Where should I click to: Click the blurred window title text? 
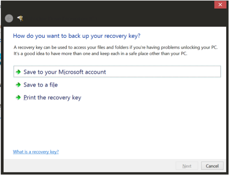tap(61, 19)
